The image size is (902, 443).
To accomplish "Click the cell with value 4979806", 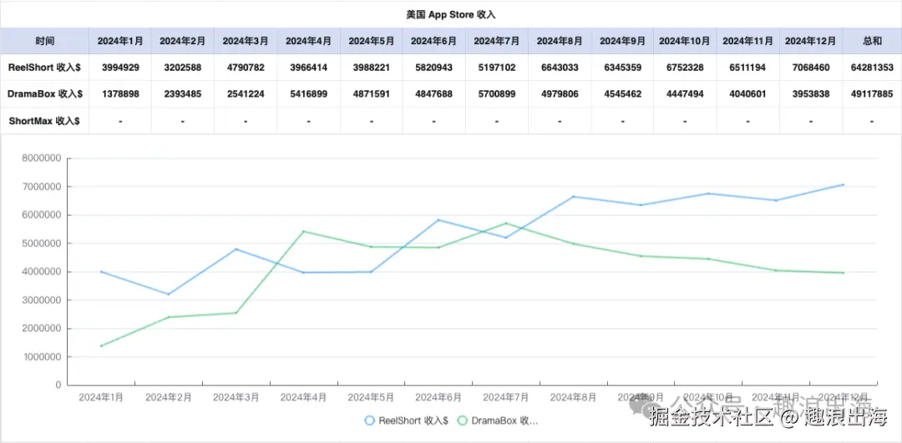I will click(x=560, y=94).
